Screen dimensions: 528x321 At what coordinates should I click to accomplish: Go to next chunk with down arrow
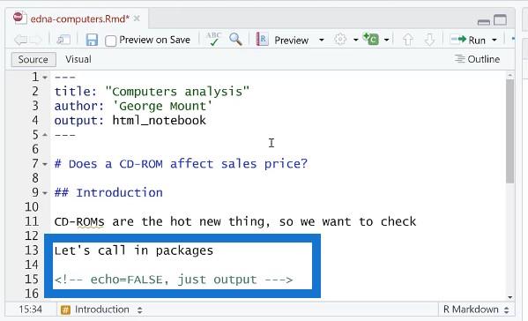pyautogui.click(x=429, y=40)
